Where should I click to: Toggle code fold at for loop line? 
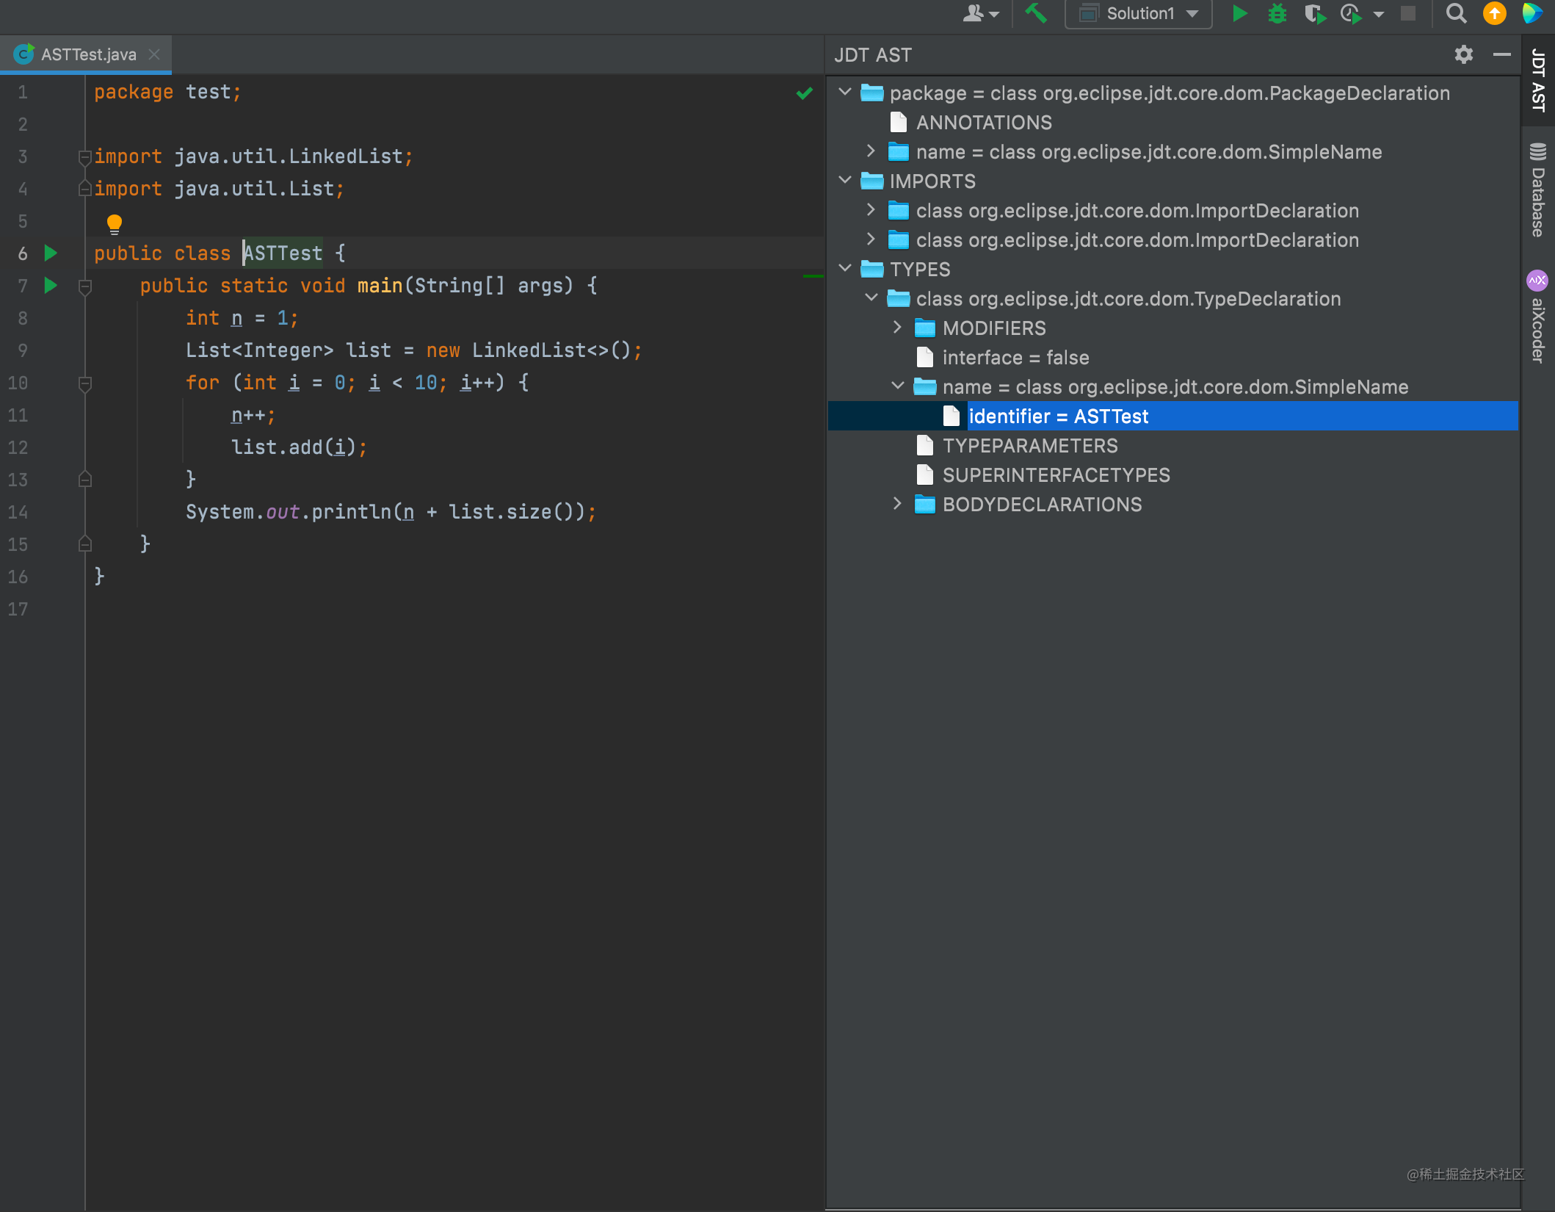[85, 383]
